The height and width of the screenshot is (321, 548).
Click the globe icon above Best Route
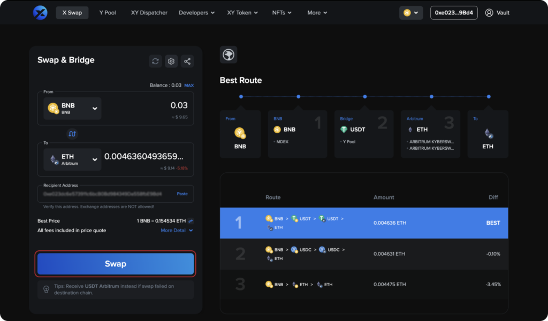[x=229, y=55]
